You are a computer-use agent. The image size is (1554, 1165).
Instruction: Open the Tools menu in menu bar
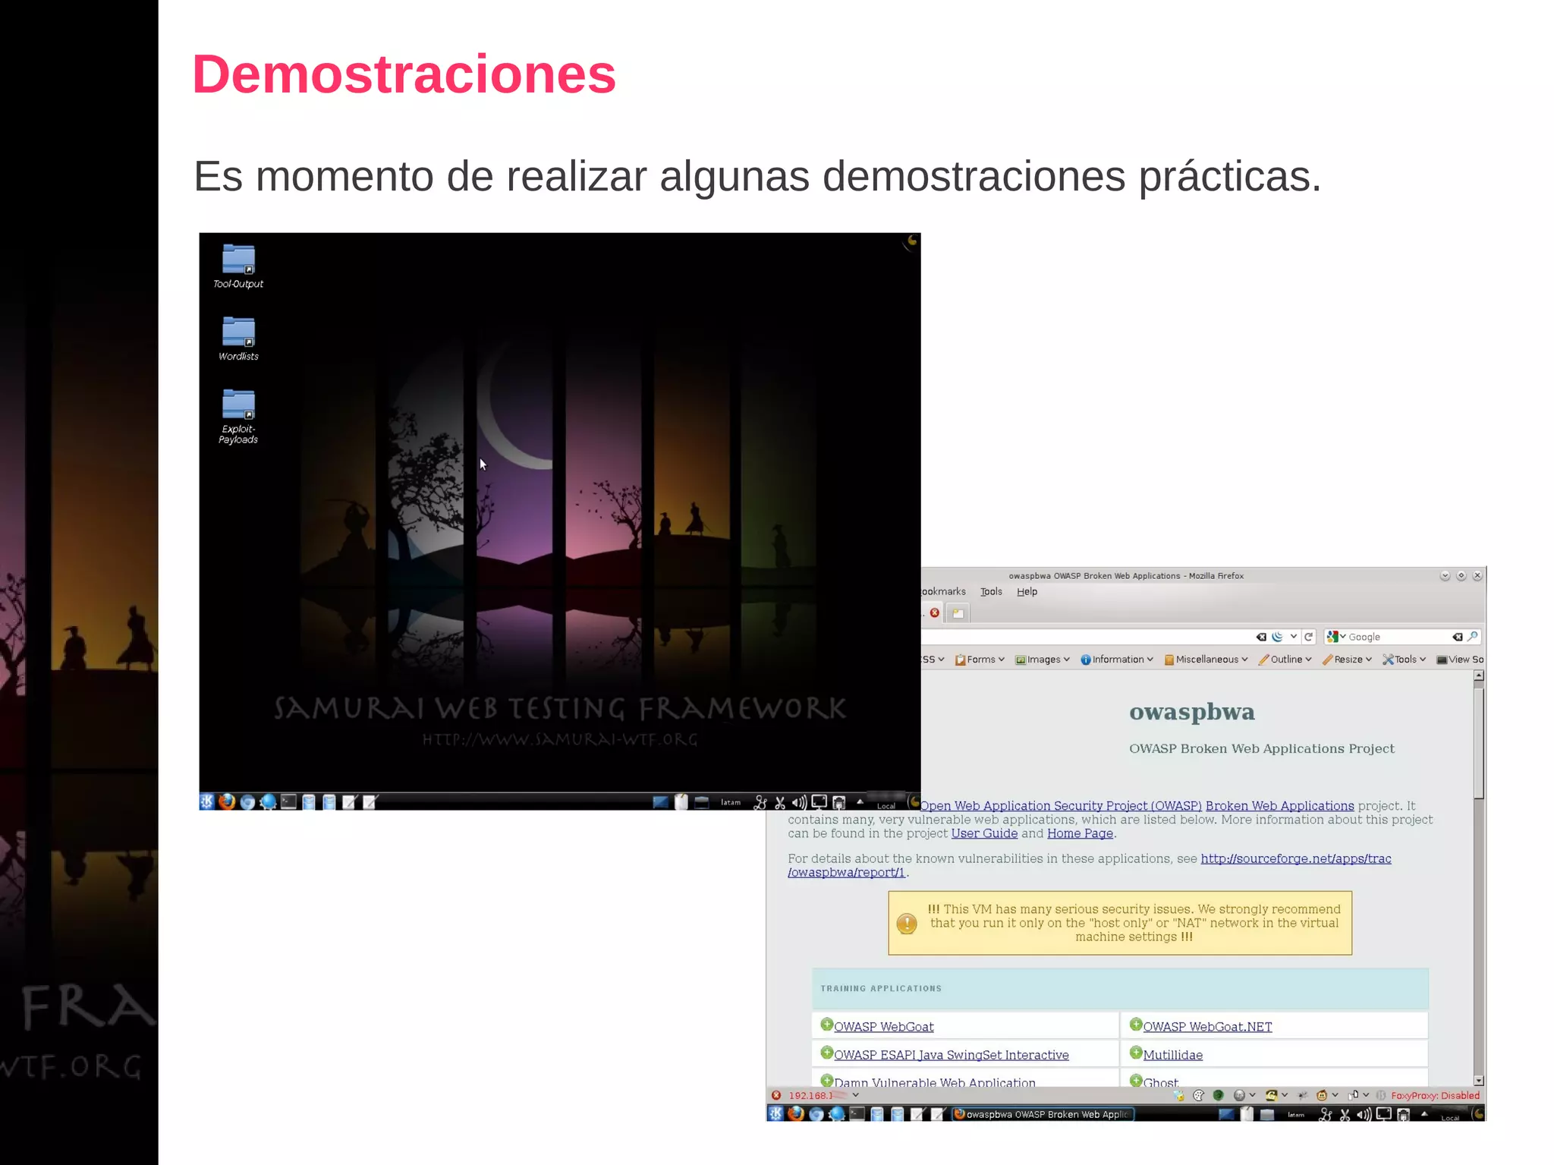(x=991, y=592)
